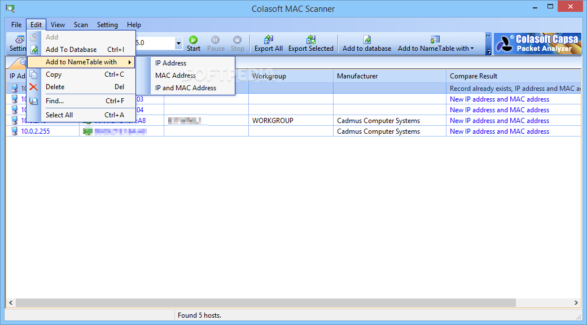Click the Found 5 hosts status text
The width and height of the screenshot is (587, 325).
click(199, 315)
